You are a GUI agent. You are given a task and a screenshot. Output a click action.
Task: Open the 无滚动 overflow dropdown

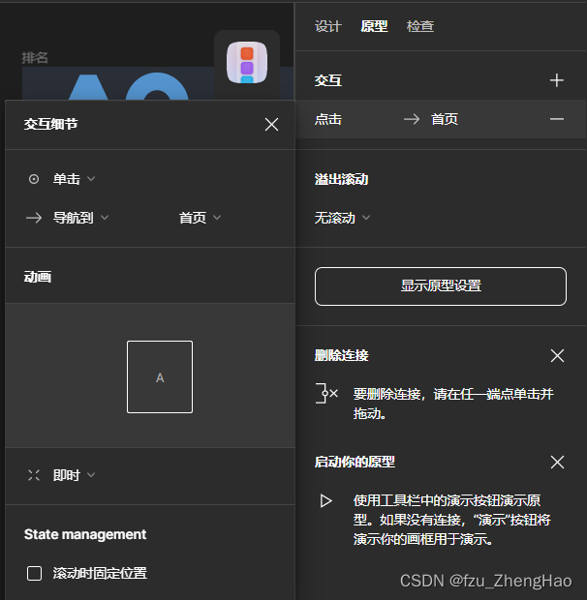tap(342, 218)
